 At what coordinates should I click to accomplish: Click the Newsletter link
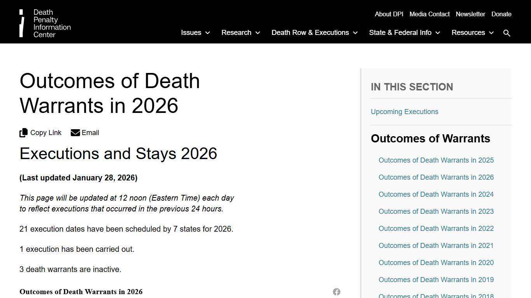[470, 14]
